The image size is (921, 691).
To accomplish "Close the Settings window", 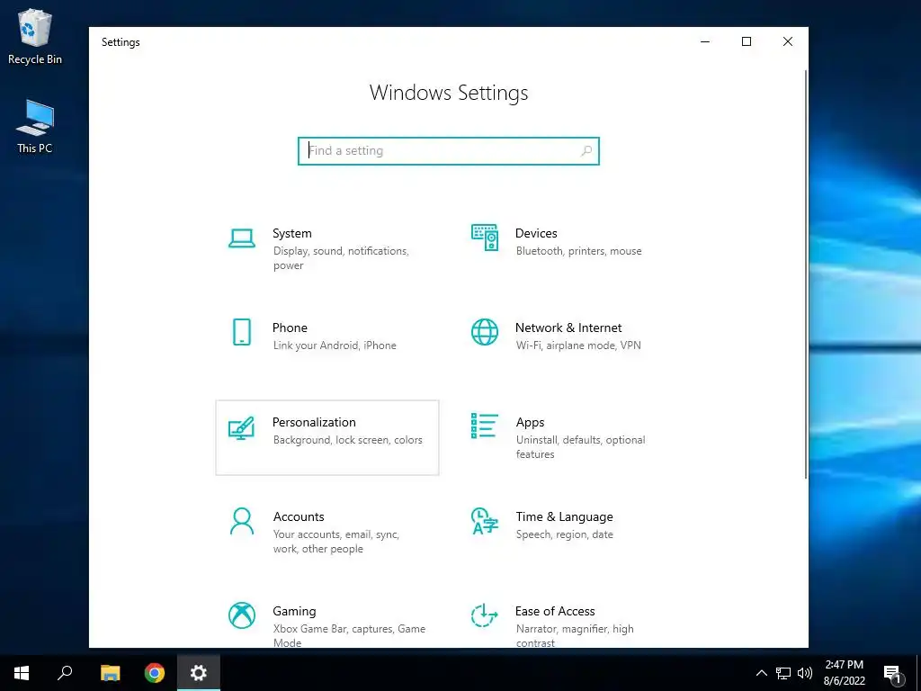I will (788, 41).
